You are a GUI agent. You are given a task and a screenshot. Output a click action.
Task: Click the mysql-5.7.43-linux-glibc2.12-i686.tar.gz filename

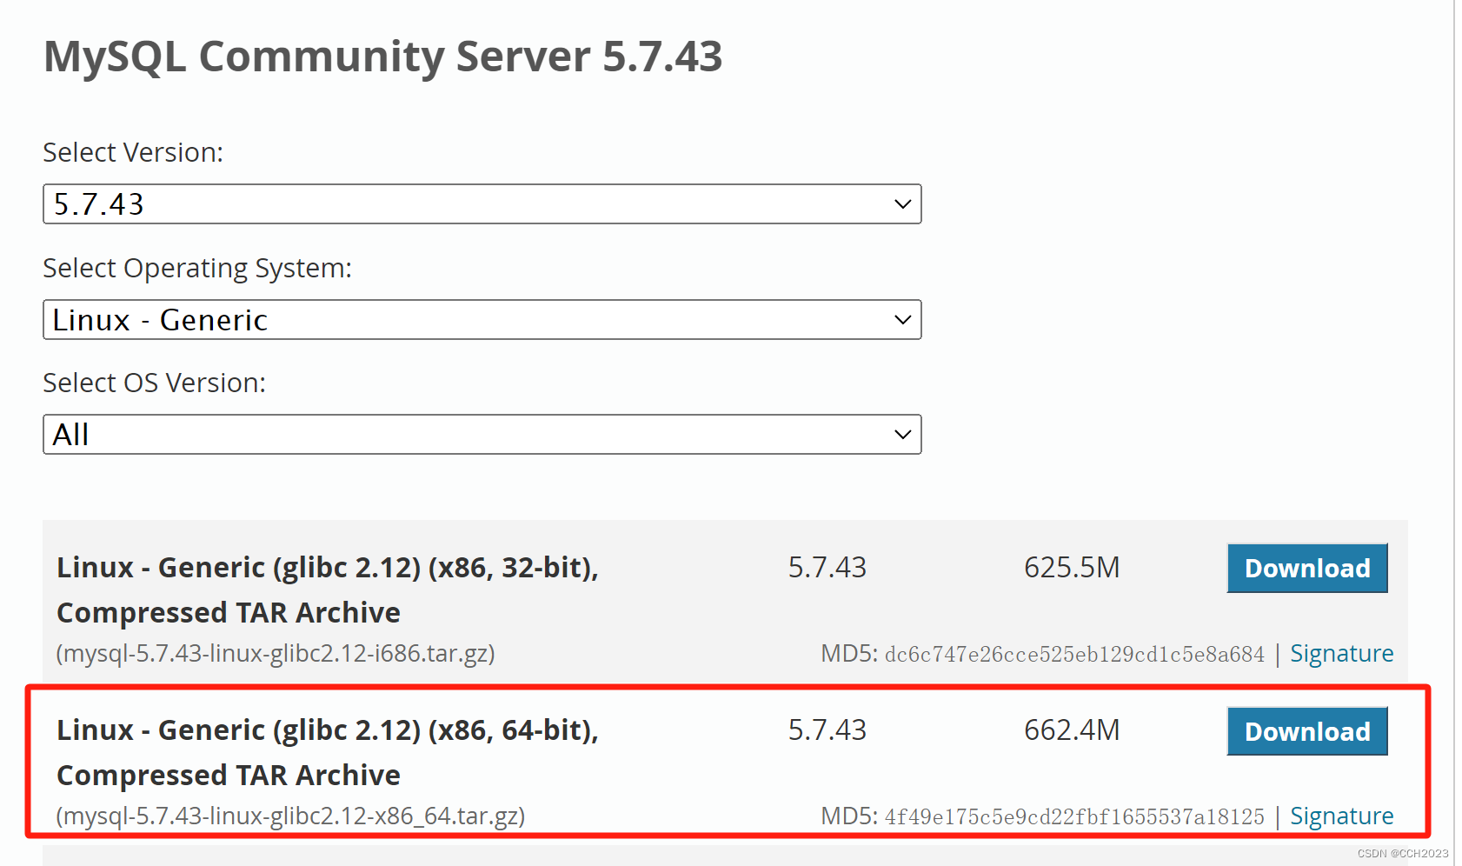coord(276,653)
